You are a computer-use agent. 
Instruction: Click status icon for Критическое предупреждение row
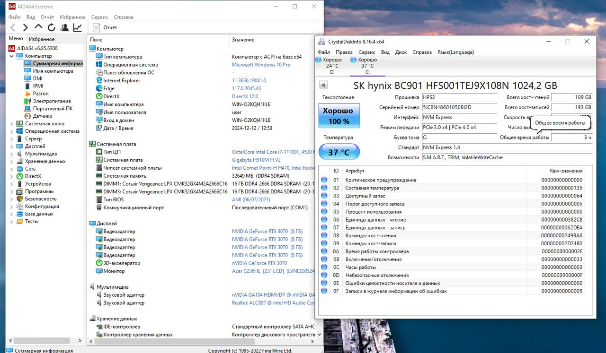tap(324, 180)
